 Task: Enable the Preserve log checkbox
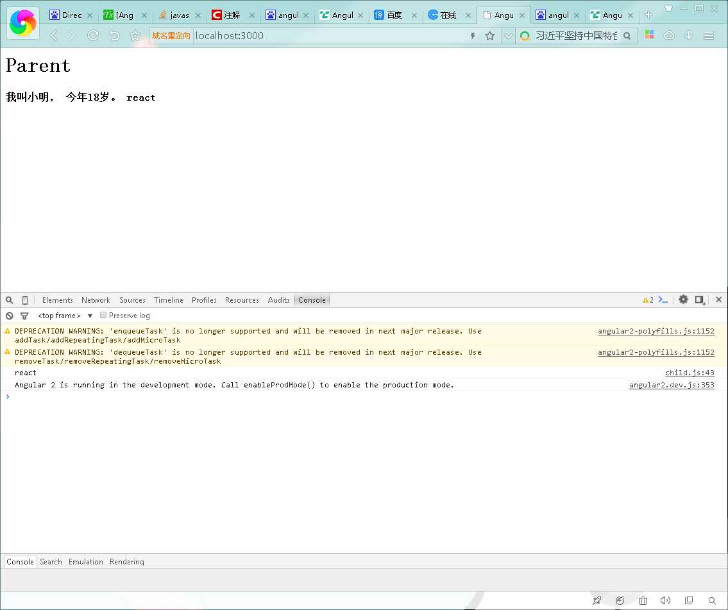(103, 315)
